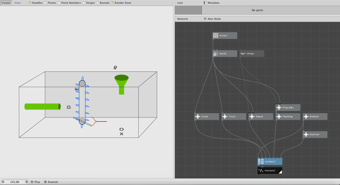Screen dimensions: 340x185
Task: Select the Crank node icon
Action: click(198, 116)
